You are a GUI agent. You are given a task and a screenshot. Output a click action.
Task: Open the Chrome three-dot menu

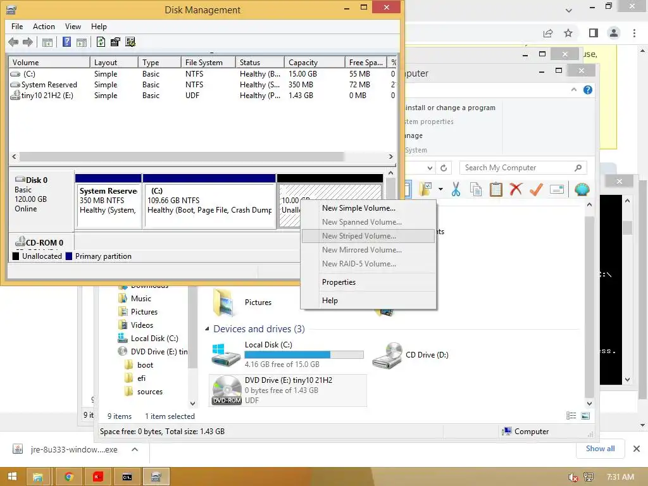tap(634, 33)
